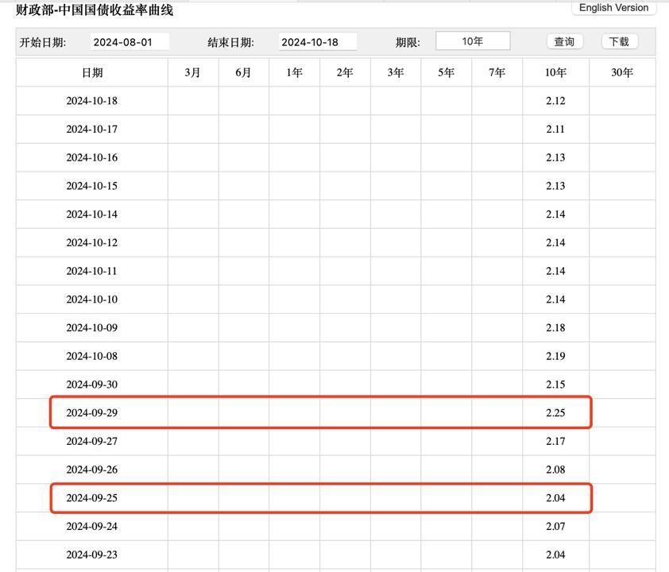Click the 期限 label
This screenshot has width=669, height=572.
pyautogui.click(x=408, y=42)
